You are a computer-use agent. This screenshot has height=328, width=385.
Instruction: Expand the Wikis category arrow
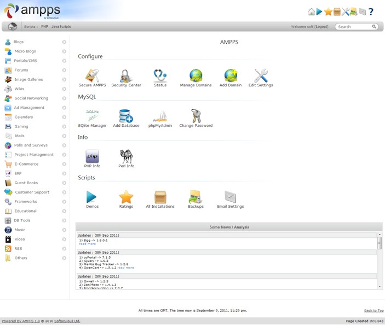tap(64, 89)
